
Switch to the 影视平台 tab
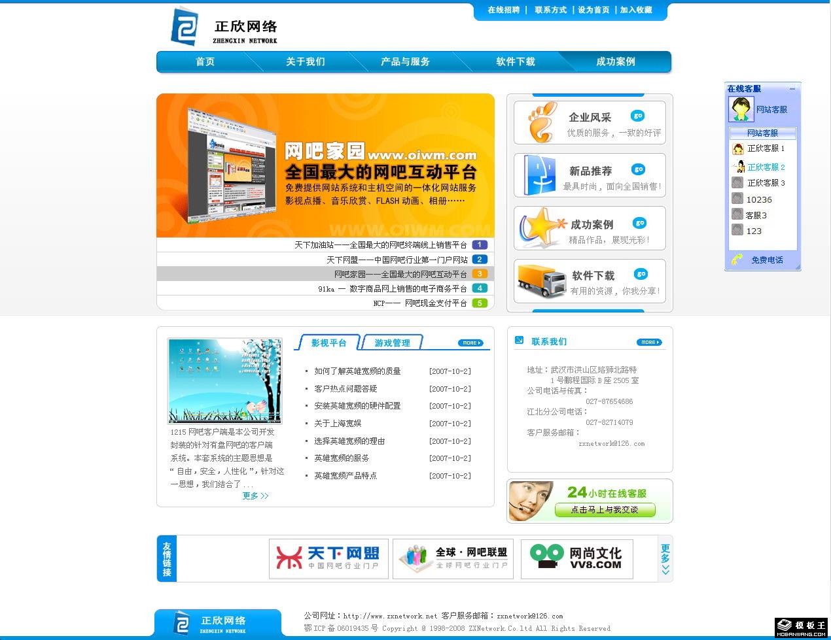(328, 343)
